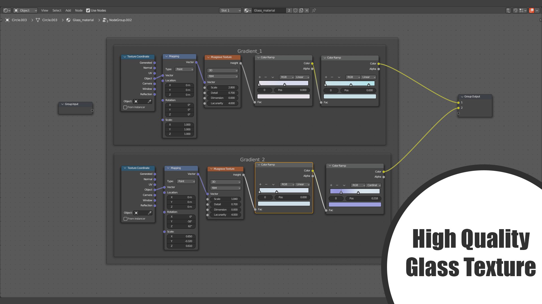Open the fBM dropdown in Gradient_1 Musgrave
The height and width of the screenshot is (304, 542).
pyautogui.click(x=223, y=76)
